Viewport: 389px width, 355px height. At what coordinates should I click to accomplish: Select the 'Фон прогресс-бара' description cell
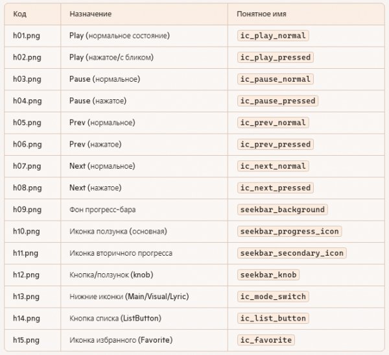[102, 210]
